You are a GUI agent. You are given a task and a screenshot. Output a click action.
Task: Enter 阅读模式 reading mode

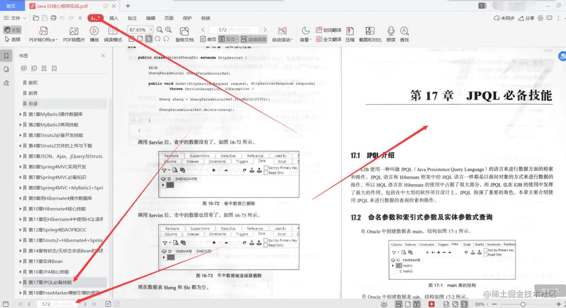pos(113,35)
